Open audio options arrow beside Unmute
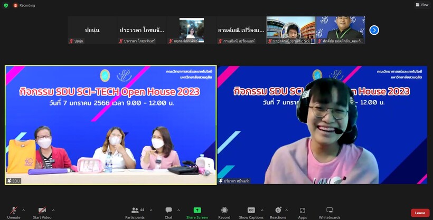The height and width of the screenshot is (220, 433). pyautogui.click(x=23, y=211)
